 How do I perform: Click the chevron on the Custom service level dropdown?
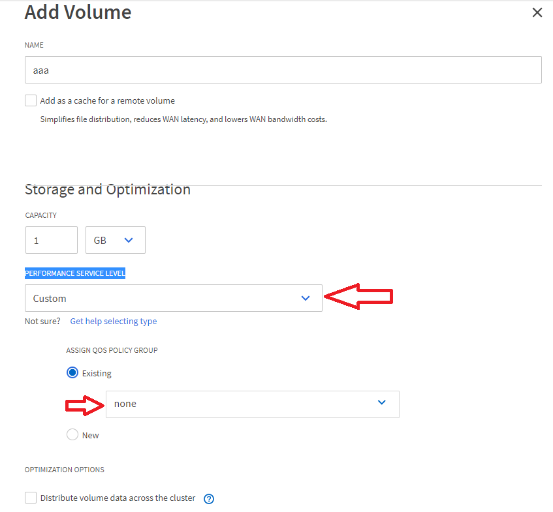pos(305,297)
